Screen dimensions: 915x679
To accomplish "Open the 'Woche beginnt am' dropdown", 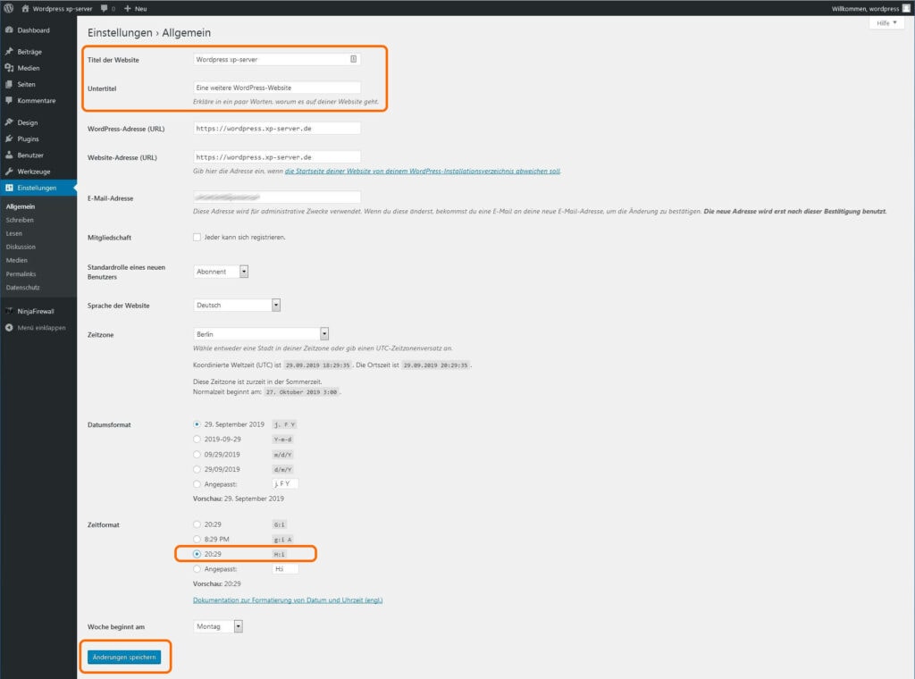I will coord(218,626).
